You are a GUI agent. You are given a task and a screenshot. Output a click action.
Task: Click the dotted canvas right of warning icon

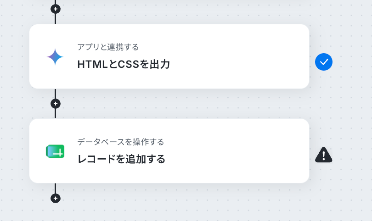pos(352,155)
